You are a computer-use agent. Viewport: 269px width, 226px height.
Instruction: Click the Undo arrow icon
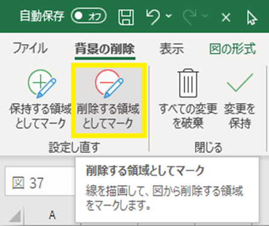pyautogui.click(x=153, y=17)
